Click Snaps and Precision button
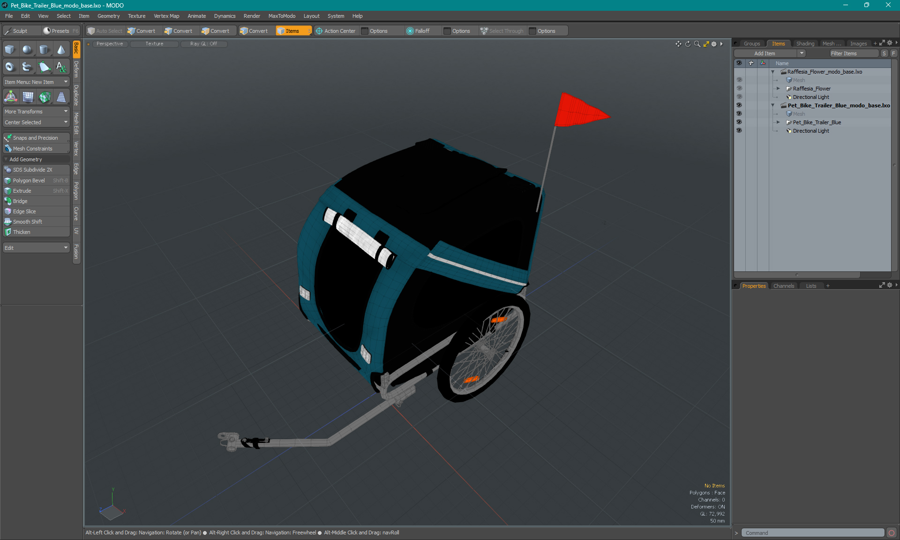 pos(36,138)
